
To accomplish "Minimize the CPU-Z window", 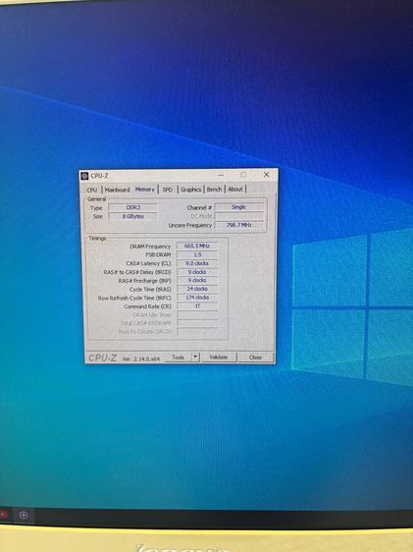I will 221,175.
